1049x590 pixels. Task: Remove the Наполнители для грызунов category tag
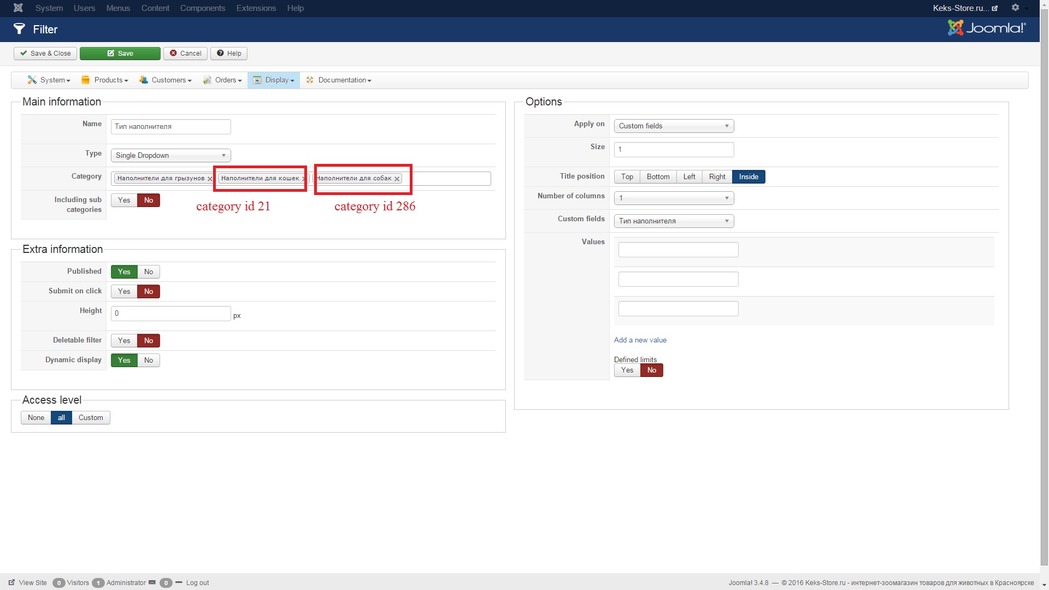click(x=210, y=179)
